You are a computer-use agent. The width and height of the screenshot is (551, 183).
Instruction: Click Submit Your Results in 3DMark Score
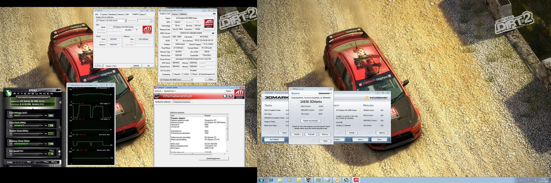[x=311, y=121]
